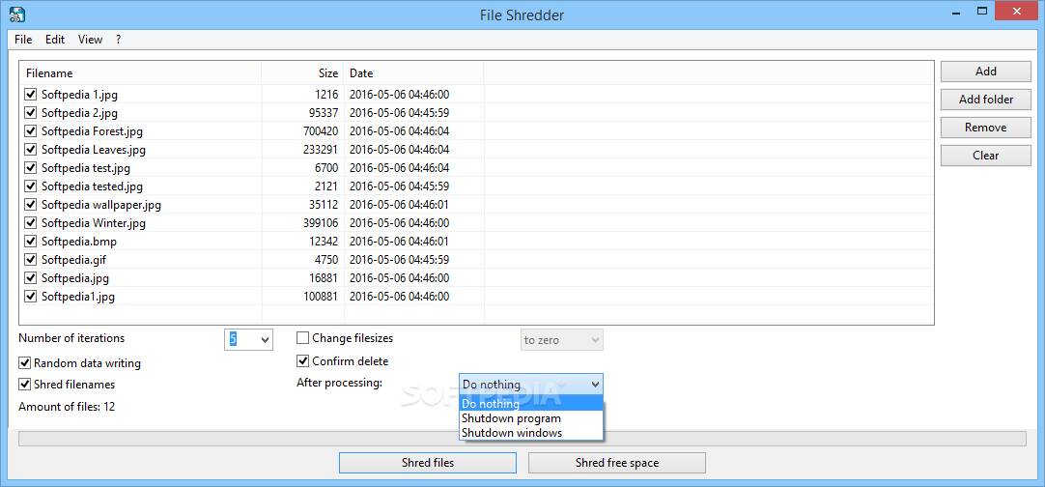Open the ? help menu
The height and width of the screenshot is (487, 1045).
(x=118, y=40)
